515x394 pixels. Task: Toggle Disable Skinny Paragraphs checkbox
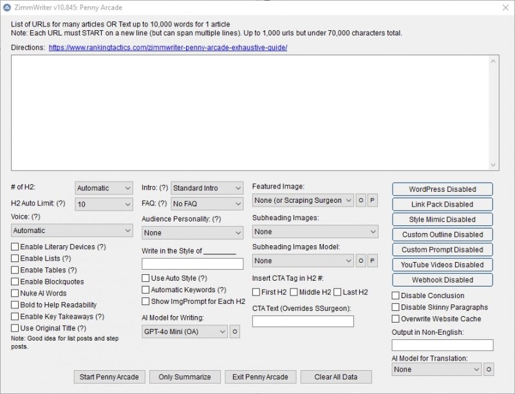point(396,308)
